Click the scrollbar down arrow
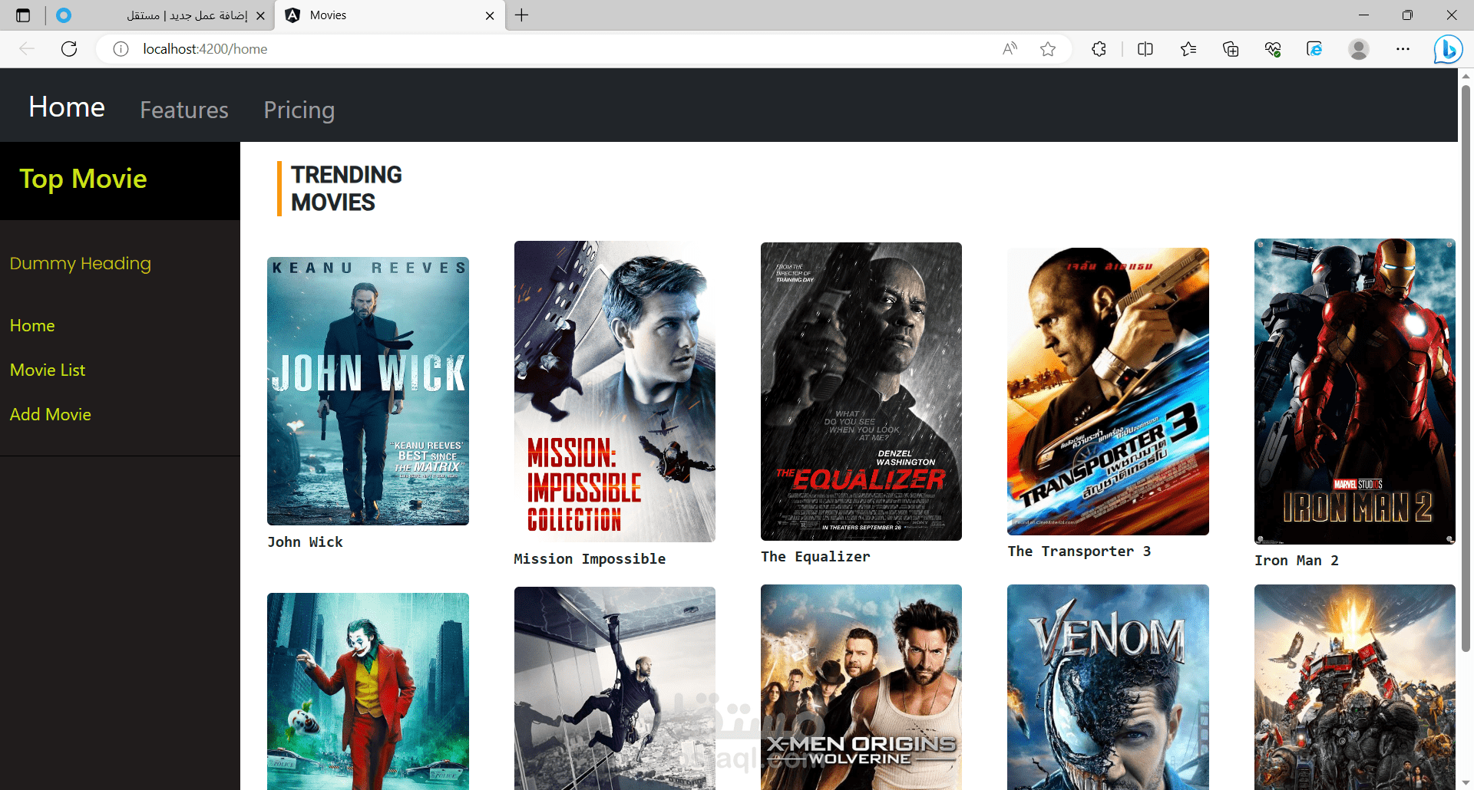The width and height of the screenshot is (1474, 790). (1466, 782)
